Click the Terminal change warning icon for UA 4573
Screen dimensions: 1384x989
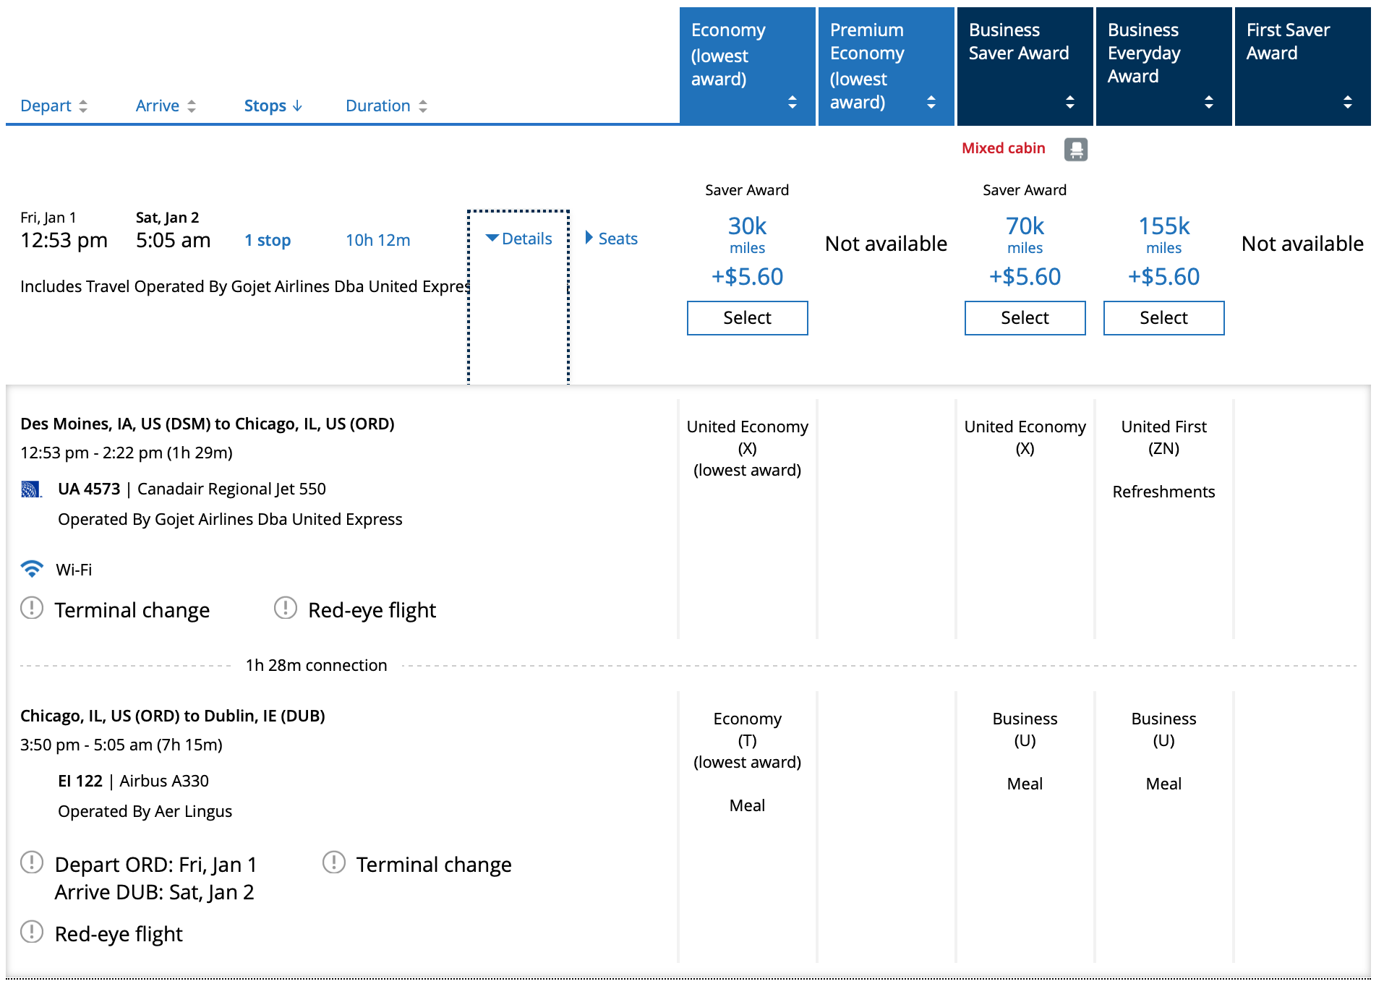31,609
